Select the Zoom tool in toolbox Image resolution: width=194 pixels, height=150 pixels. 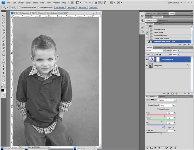[x=3, y=84]
